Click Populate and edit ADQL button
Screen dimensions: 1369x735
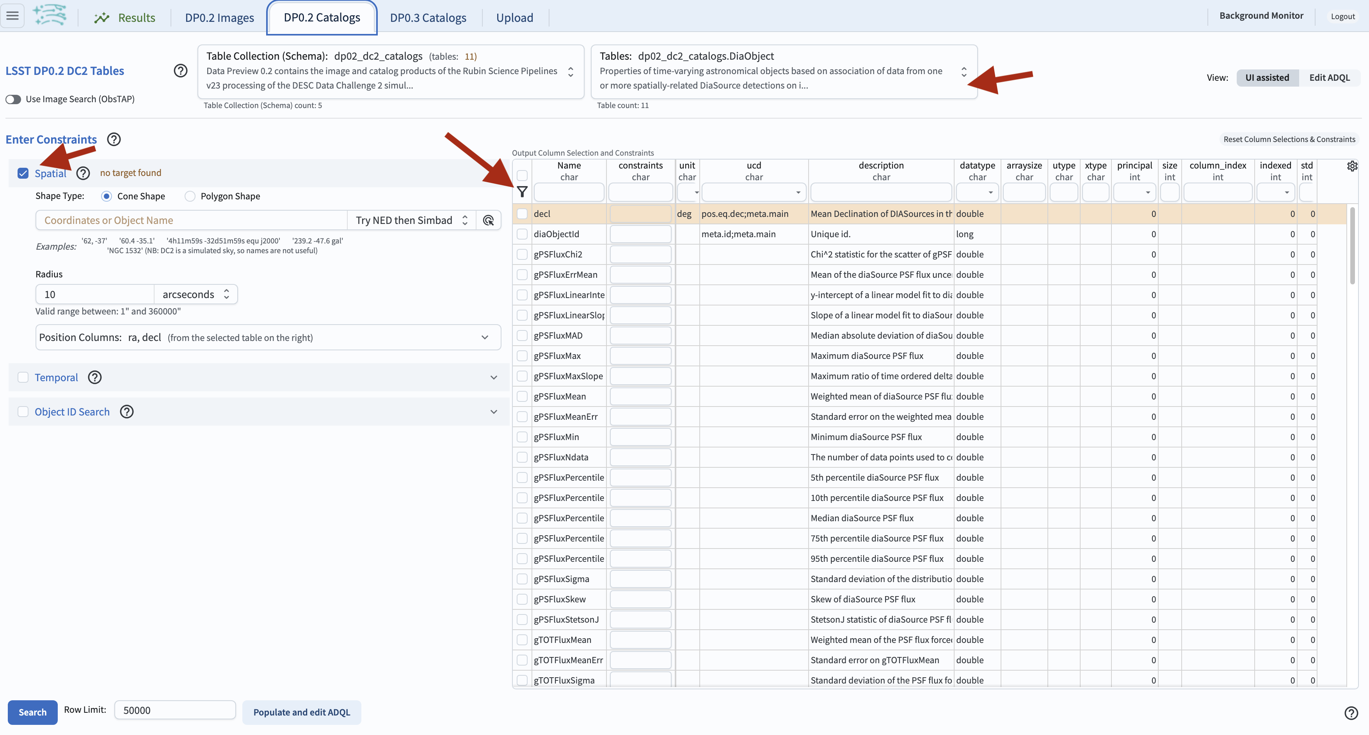point(301,712)
